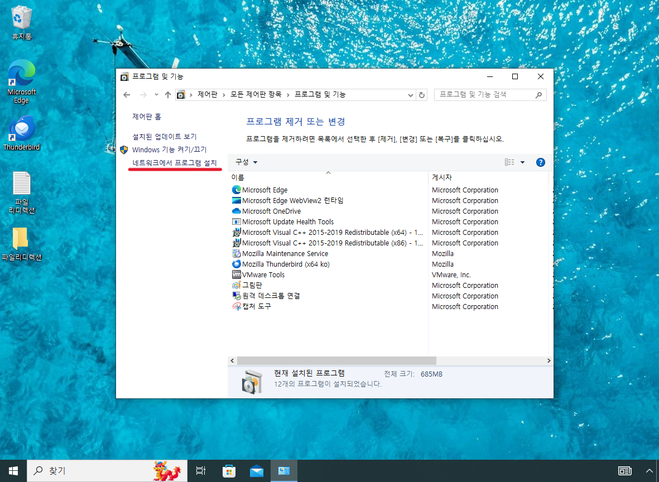Select Thunderbird desktop shortcut
The height and width of the screenshot is (482, 659).
point(21,133)
